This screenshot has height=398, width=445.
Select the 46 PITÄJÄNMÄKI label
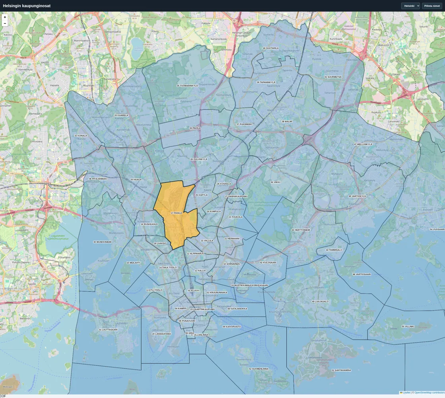point(98,179)
